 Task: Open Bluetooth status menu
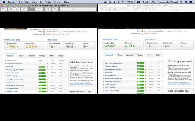[115, 2]
